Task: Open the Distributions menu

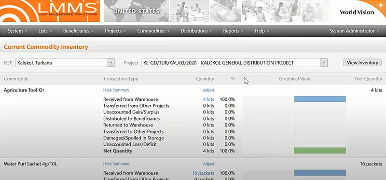Action: (196, 31)
